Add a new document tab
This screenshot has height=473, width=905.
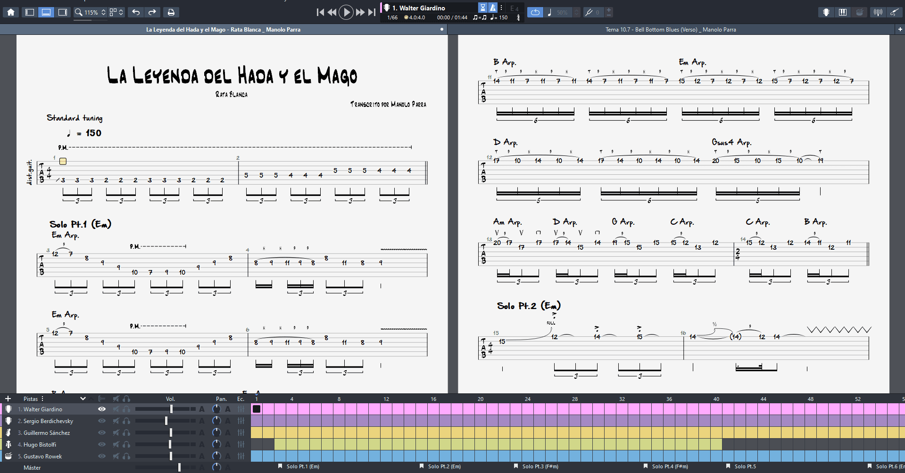pos(900,29)
